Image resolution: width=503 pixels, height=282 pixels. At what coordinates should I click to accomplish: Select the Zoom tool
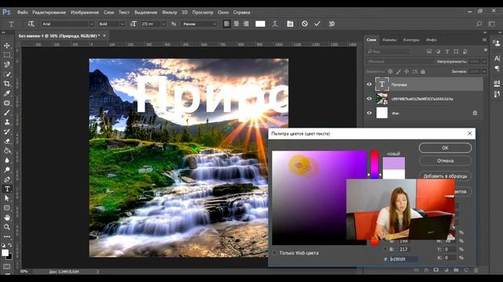7,227
